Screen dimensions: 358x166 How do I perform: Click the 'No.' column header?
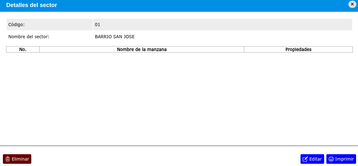(23, 49)
